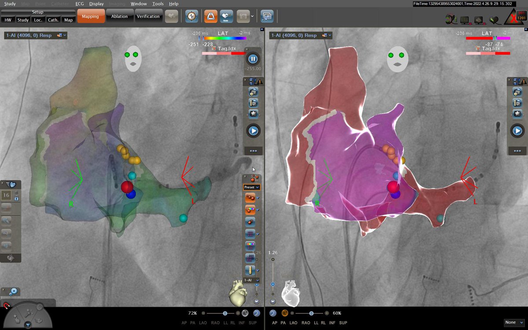
Task: Click the Loc. setup button
Action: [x=38, y=20]
